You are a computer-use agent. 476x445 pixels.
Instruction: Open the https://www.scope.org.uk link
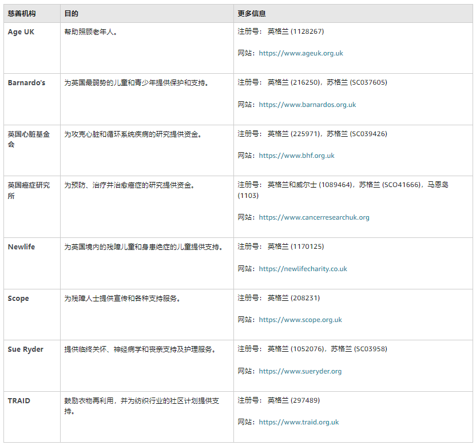[x=300, y=320]
